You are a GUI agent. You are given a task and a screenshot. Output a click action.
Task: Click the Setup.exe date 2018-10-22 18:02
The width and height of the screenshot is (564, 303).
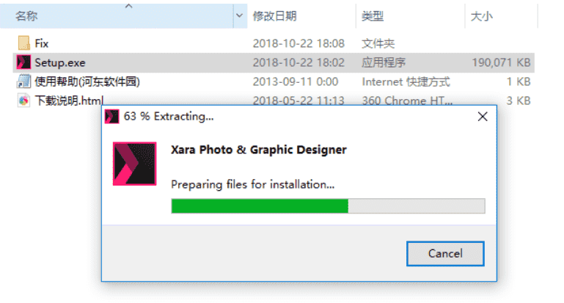coord(299,62)
